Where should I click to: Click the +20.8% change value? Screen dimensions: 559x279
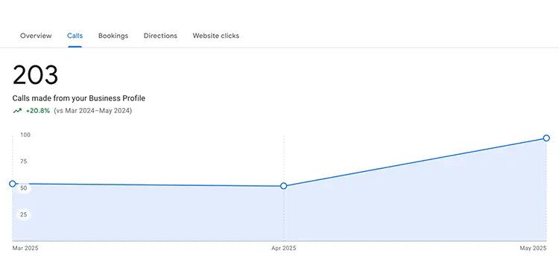pyautogui.click(x=38, y=111)
